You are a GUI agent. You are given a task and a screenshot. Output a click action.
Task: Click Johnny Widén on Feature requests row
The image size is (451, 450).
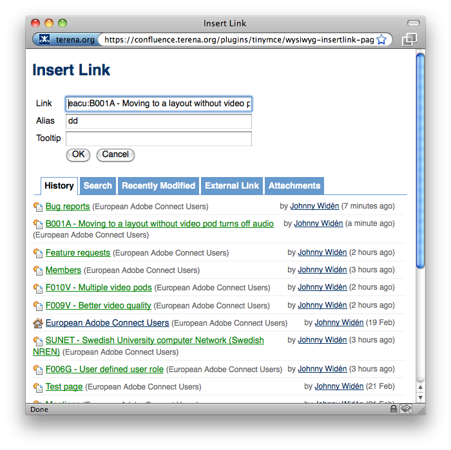(x=322, y=252)
